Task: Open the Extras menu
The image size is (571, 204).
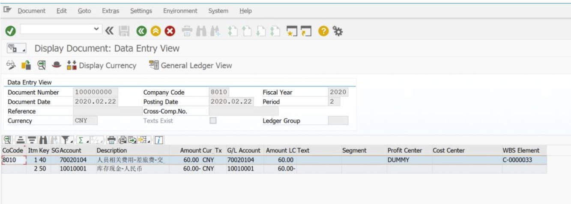Action: (x=111, y=11)
